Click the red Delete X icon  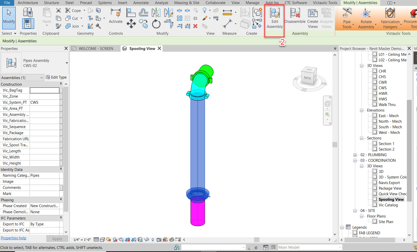[195, 26]
